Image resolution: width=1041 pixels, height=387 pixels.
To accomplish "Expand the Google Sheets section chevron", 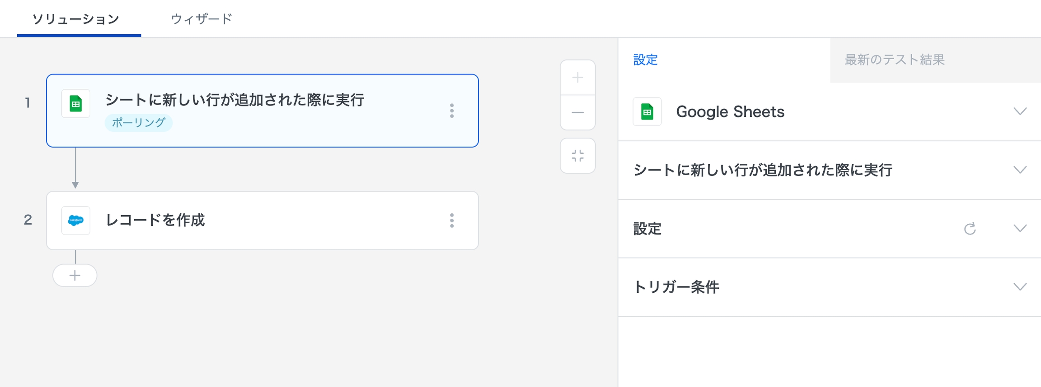I will (1020, 111).
